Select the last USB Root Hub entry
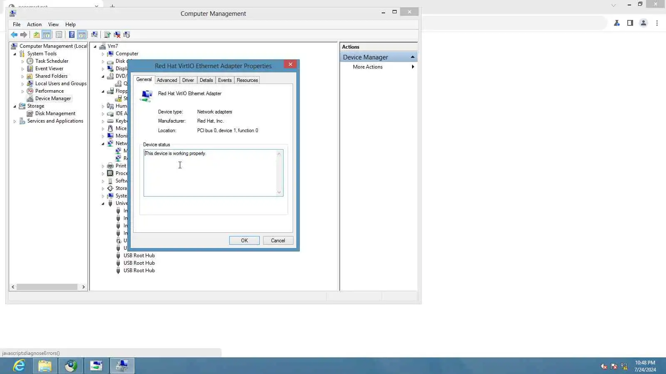 (139, 271)
